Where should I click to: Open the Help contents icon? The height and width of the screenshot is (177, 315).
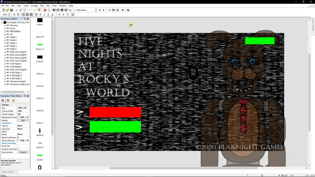pyautogui.click(x=39, y=10)
